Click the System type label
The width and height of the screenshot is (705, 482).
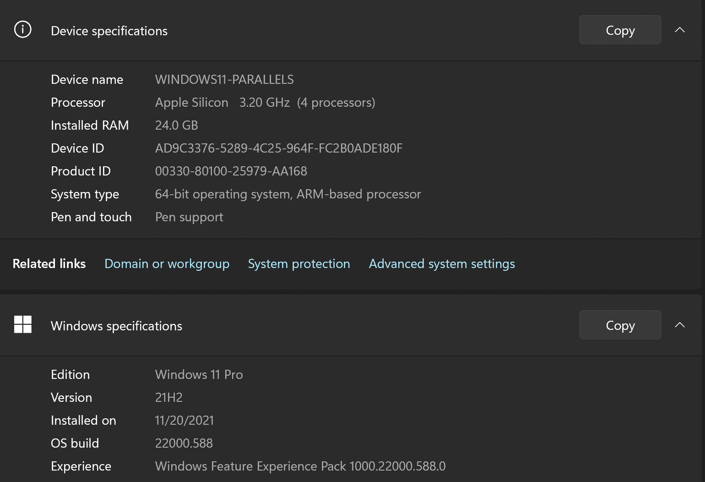(x=85, y=194)
